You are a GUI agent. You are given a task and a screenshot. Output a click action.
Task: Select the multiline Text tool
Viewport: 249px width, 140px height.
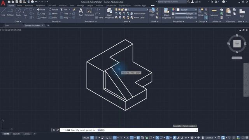[81, 12]
